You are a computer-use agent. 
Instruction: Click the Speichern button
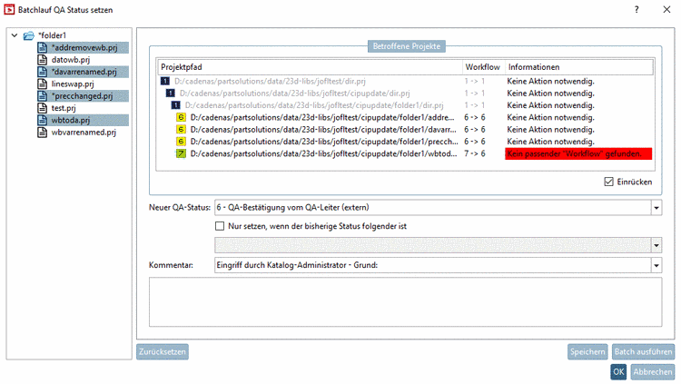(x=587, y=352)
